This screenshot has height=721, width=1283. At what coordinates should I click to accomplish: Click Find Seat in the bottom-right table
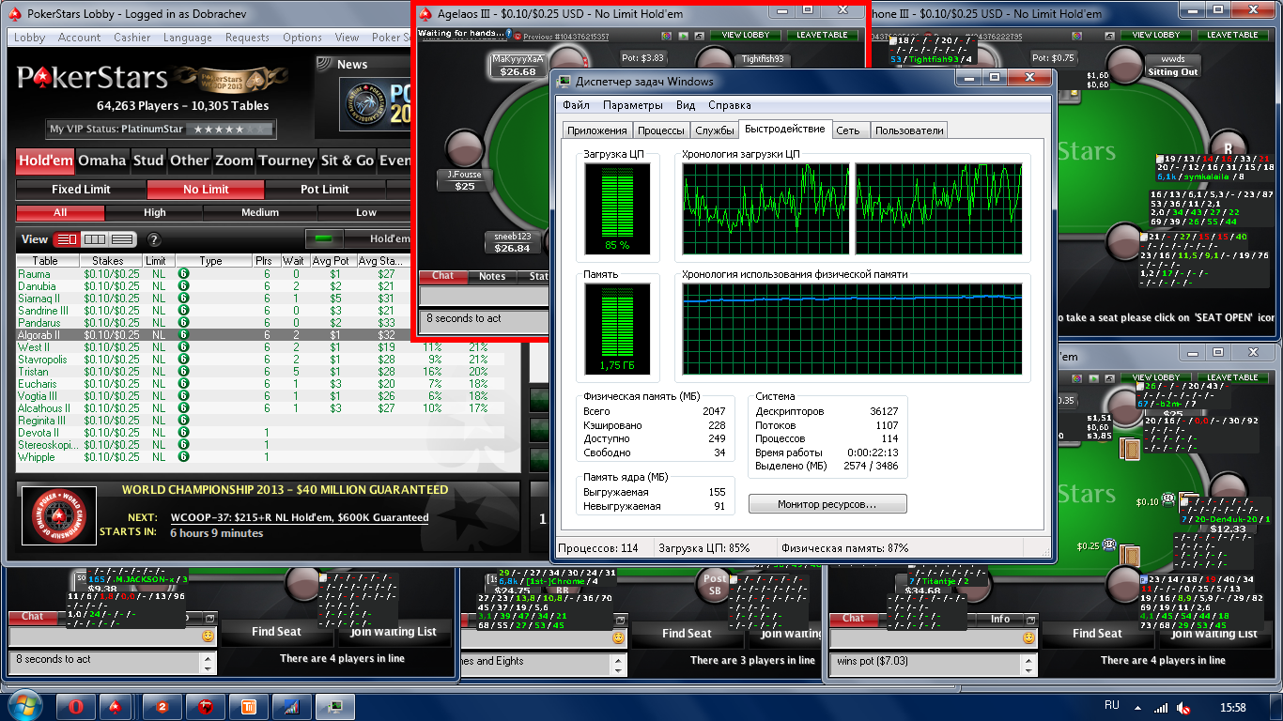1097,634
